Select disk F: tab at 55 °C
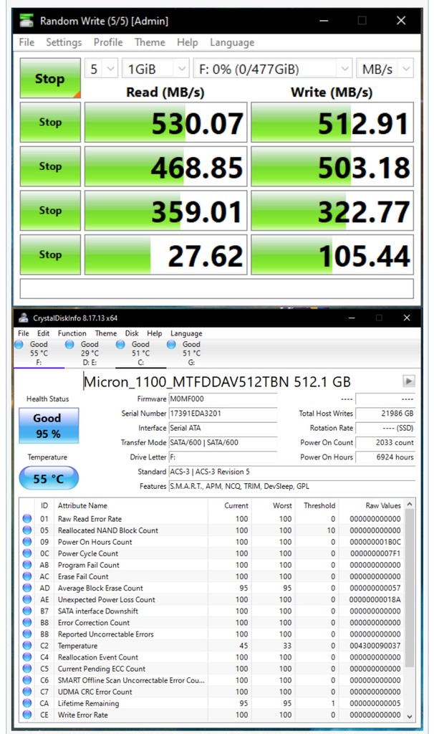The height and width of the screenshot is (734, 434). (x=39, y=353)
